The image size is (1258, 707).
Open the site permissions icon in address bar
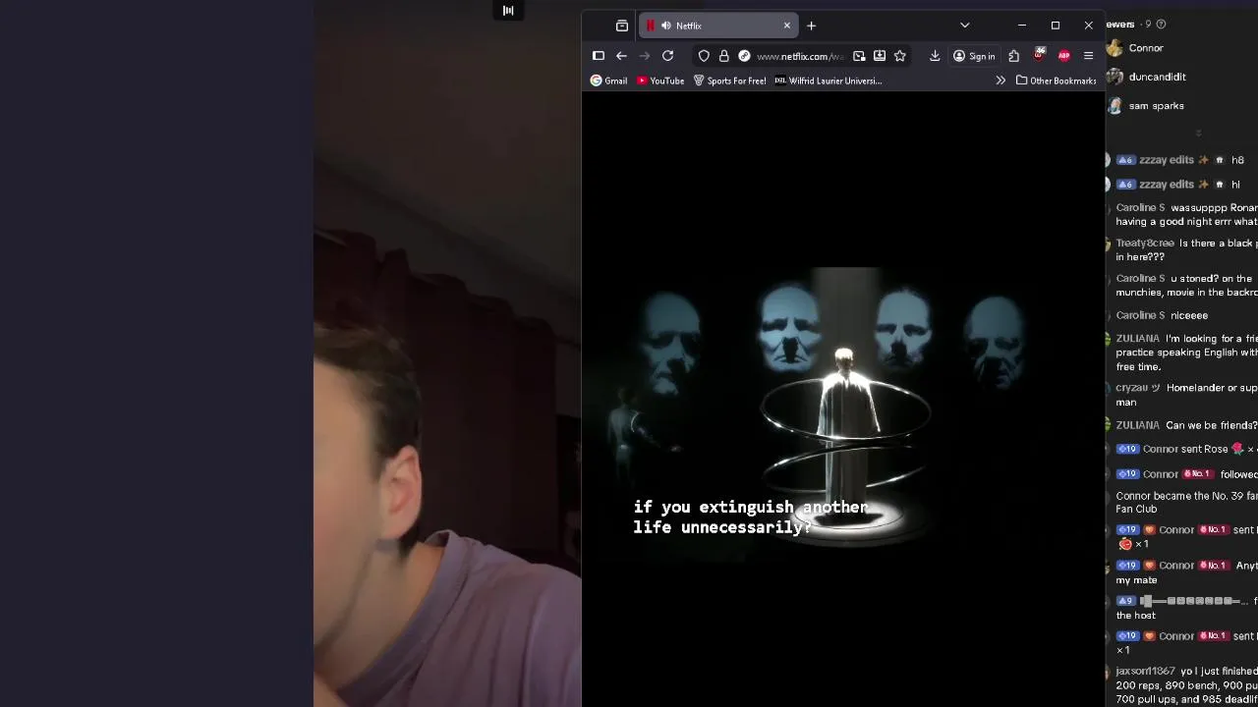pos(744,56)
